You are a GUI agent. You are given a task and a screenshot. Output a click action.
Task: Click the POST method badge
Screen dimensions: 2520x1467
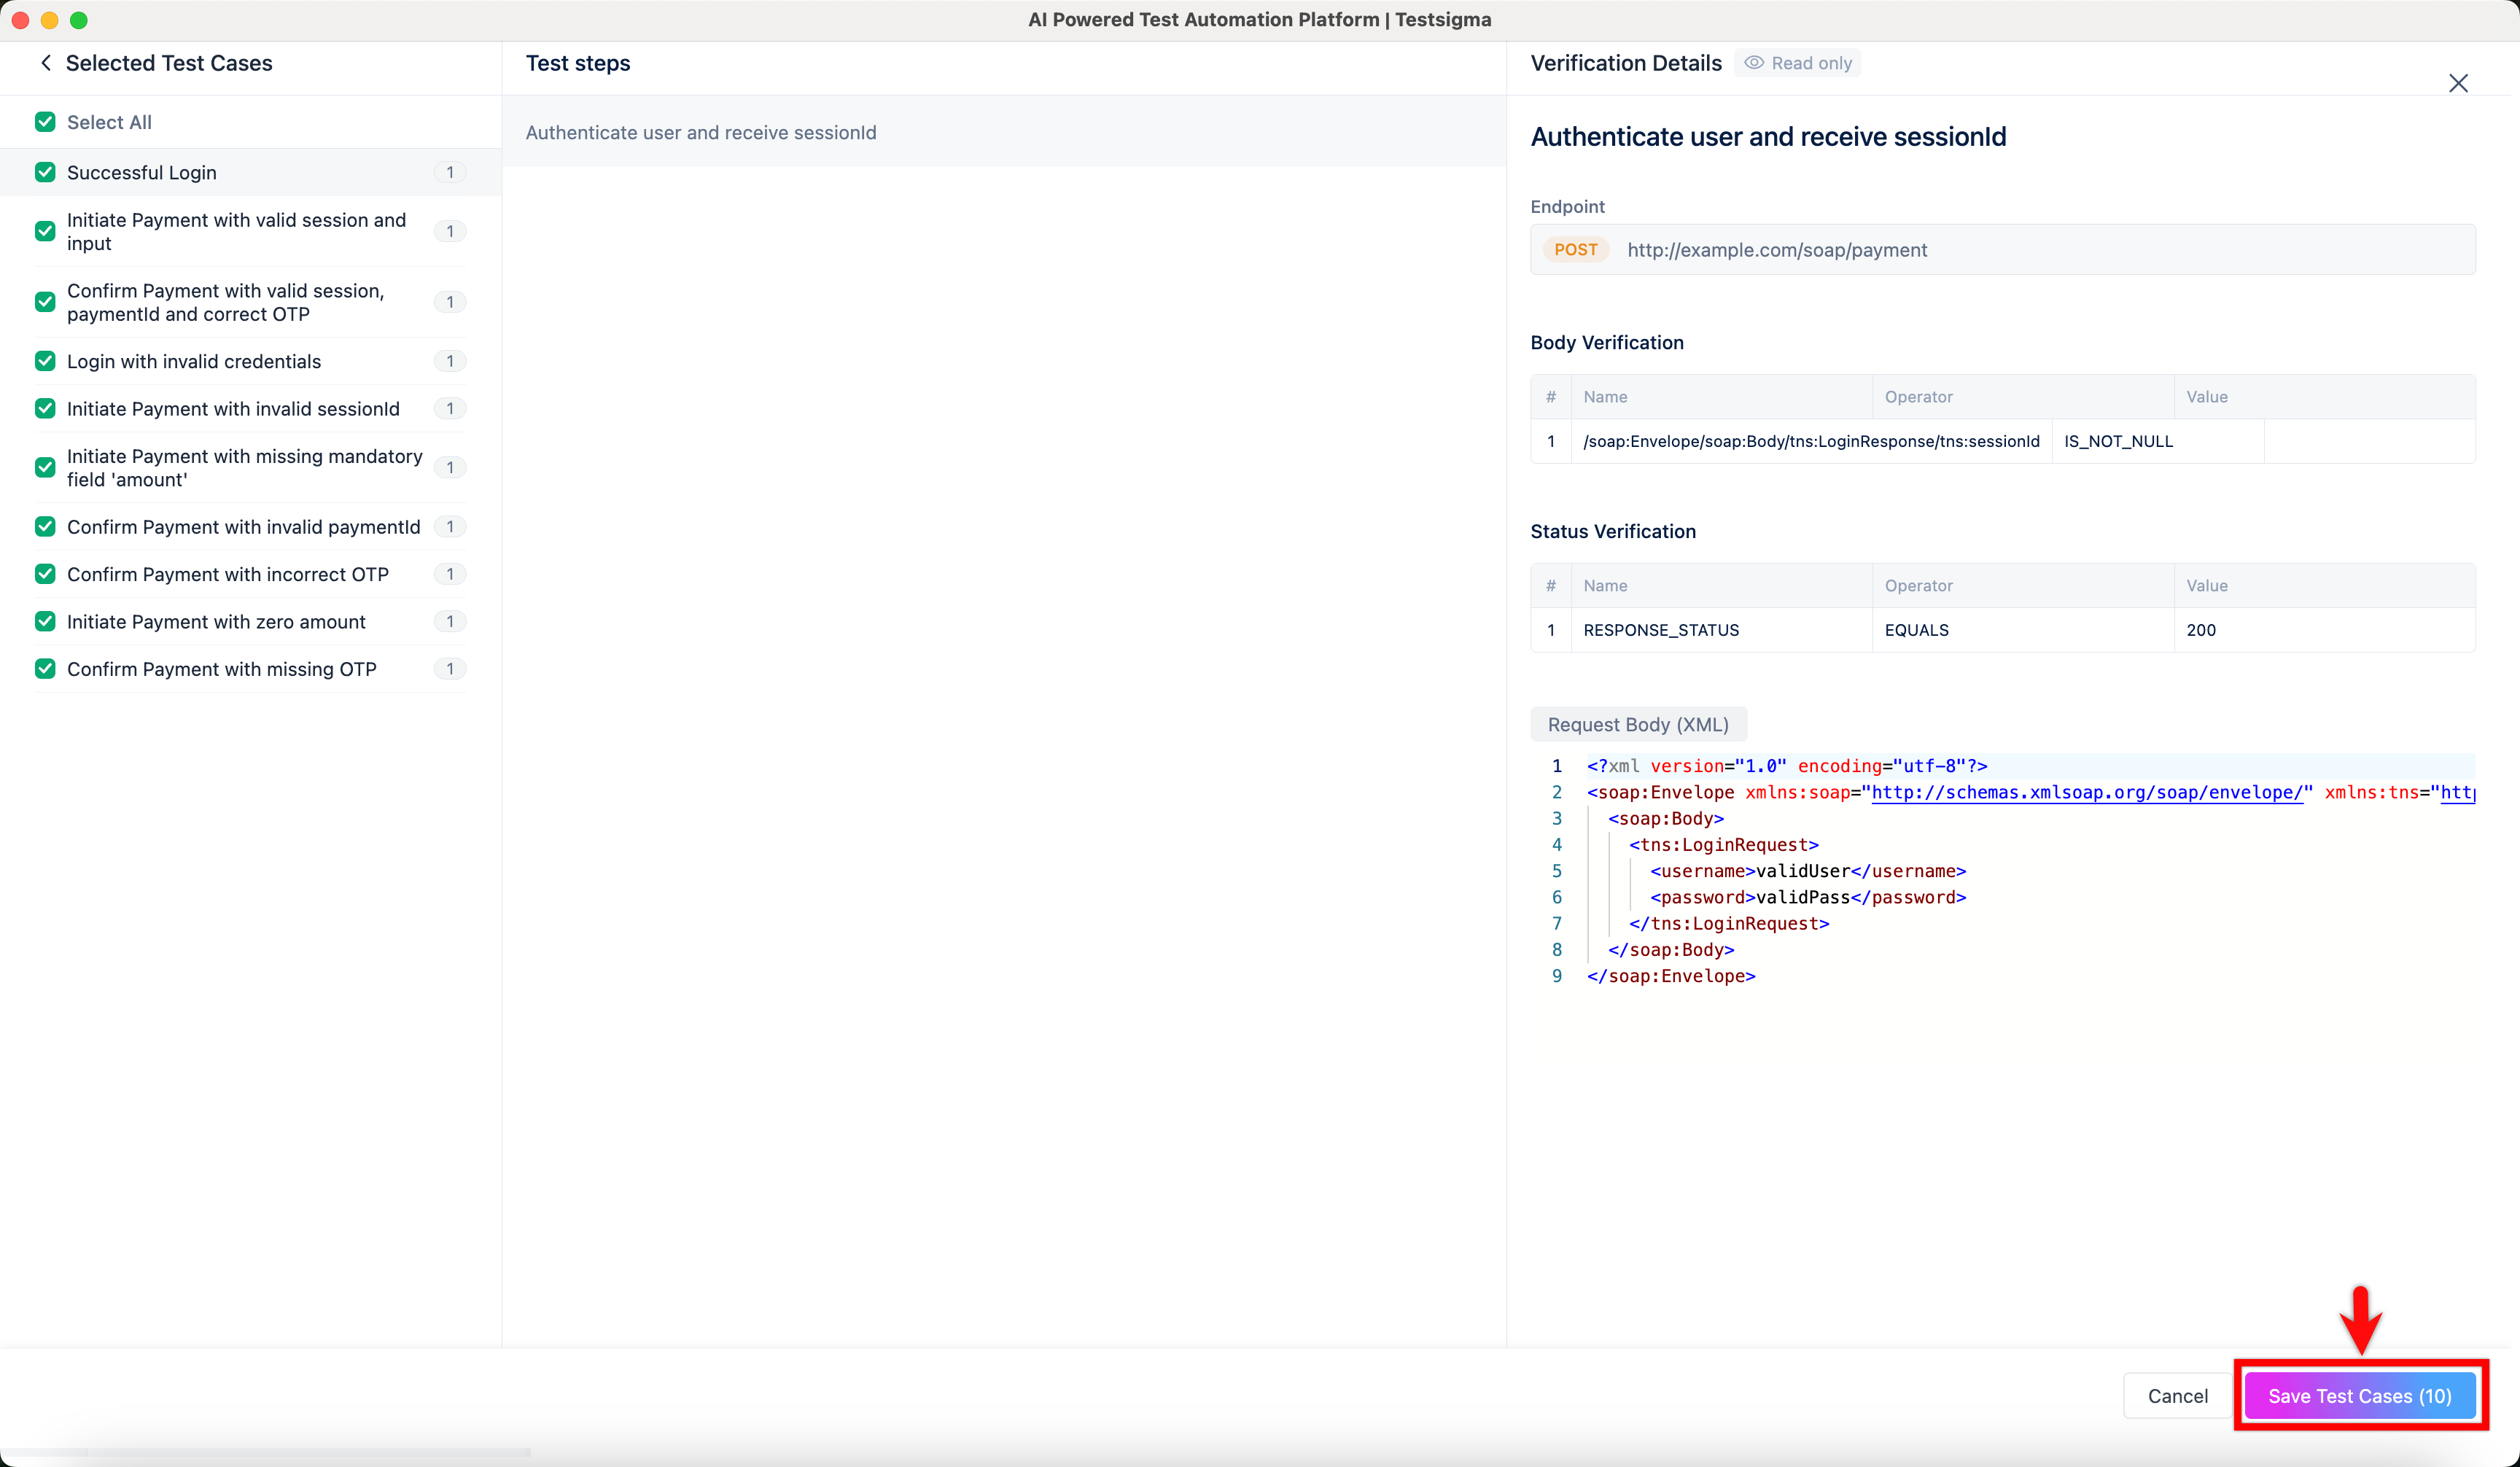1575,250
